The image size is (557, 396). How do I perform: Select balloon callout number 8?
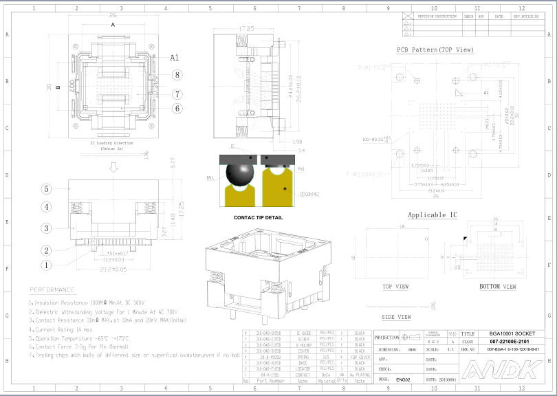click(177, 75)
